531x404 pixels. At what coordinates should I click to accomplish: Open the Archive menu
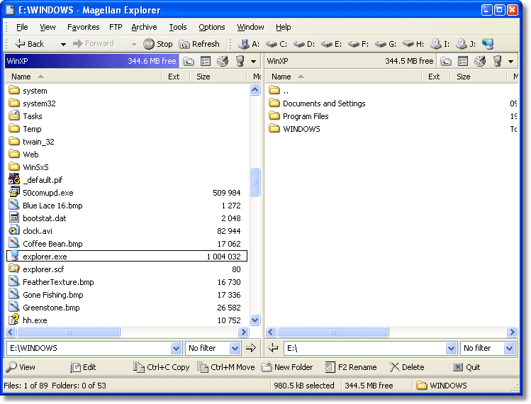(x=144, y=27)
